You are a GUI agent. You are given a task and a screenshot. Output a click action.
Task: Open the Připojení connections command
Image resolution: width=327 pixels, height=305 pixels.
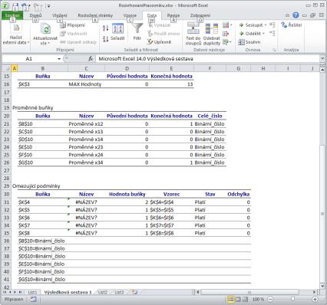pyautogui.click(x=73, y=25)
